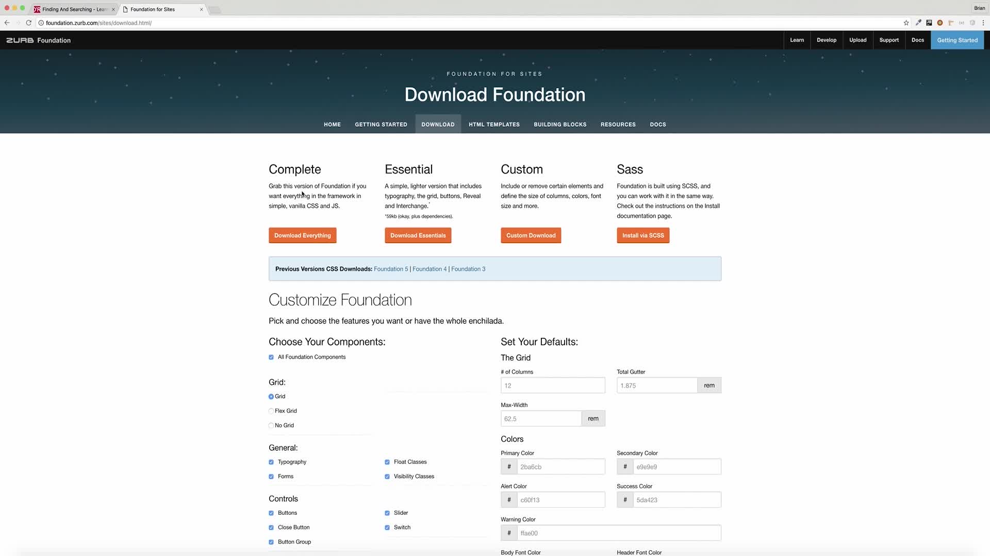Click the Max-Width input field
Viewport: 990px width, 556px height.
(541, 419)
